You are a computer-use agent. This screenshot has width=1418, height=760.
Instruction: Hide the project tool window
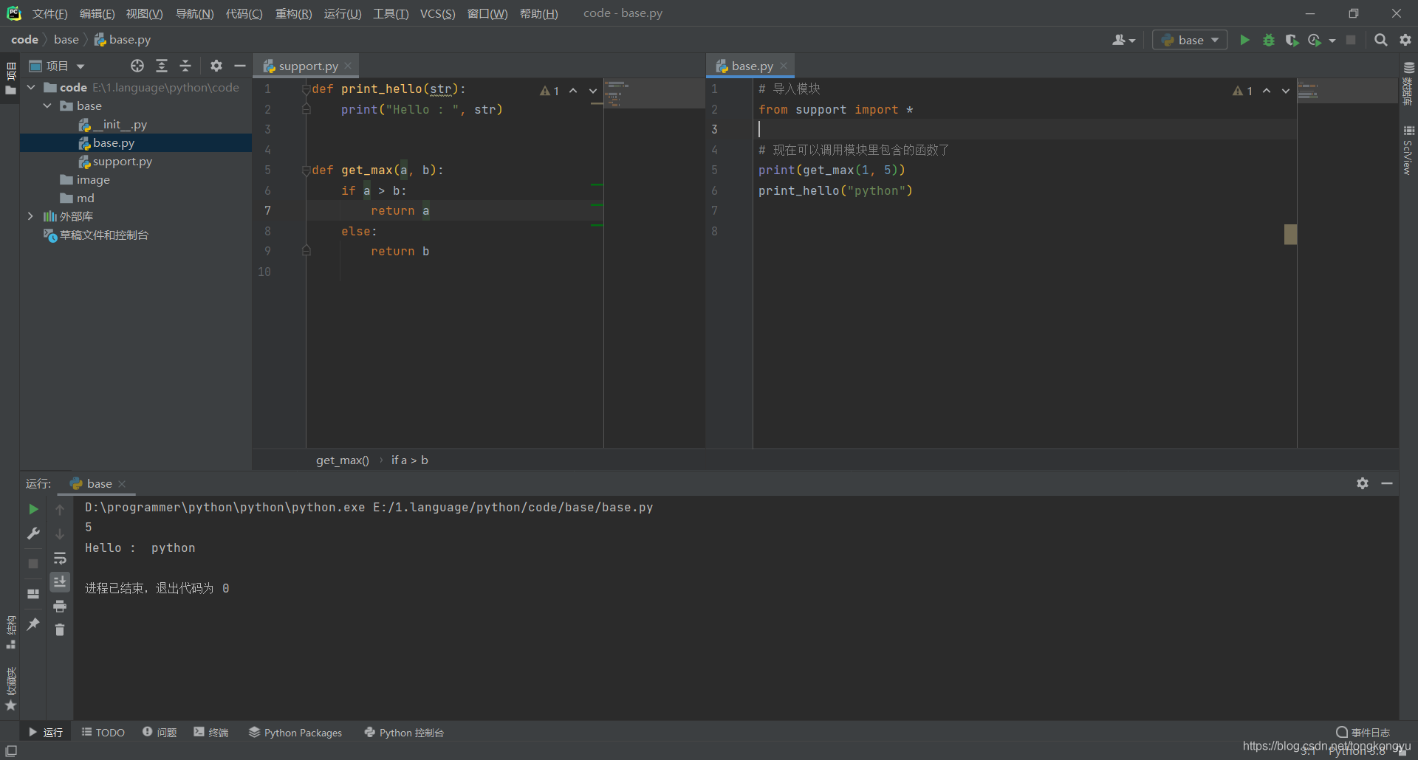coord(239,66)
